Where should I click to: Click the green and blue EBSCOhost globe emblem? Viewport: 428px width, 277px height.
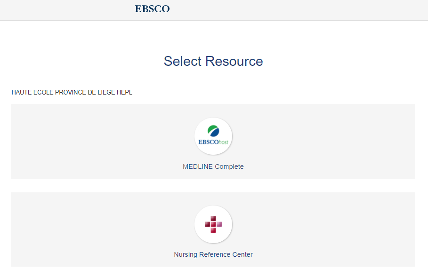(213, 131)
